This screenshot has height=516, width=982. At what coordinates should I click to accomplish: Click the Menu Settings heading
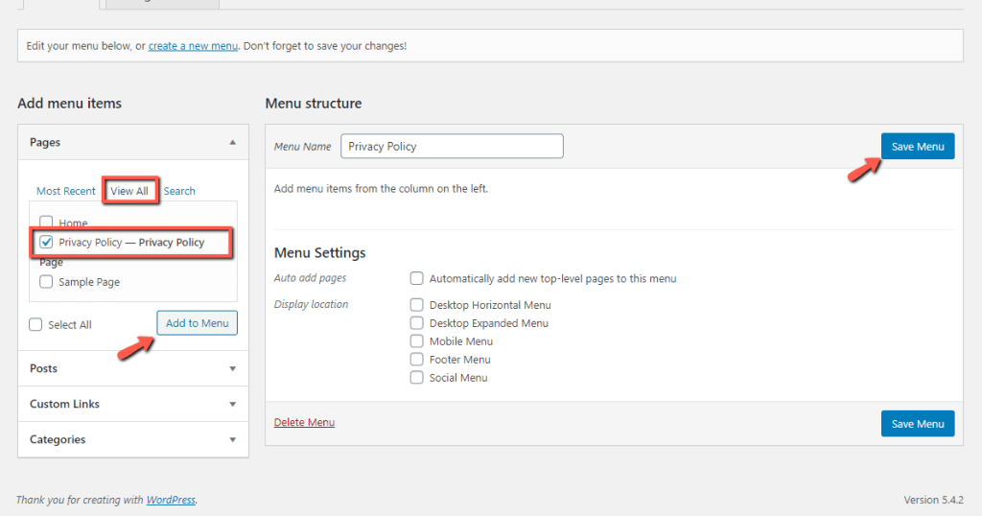320,252
